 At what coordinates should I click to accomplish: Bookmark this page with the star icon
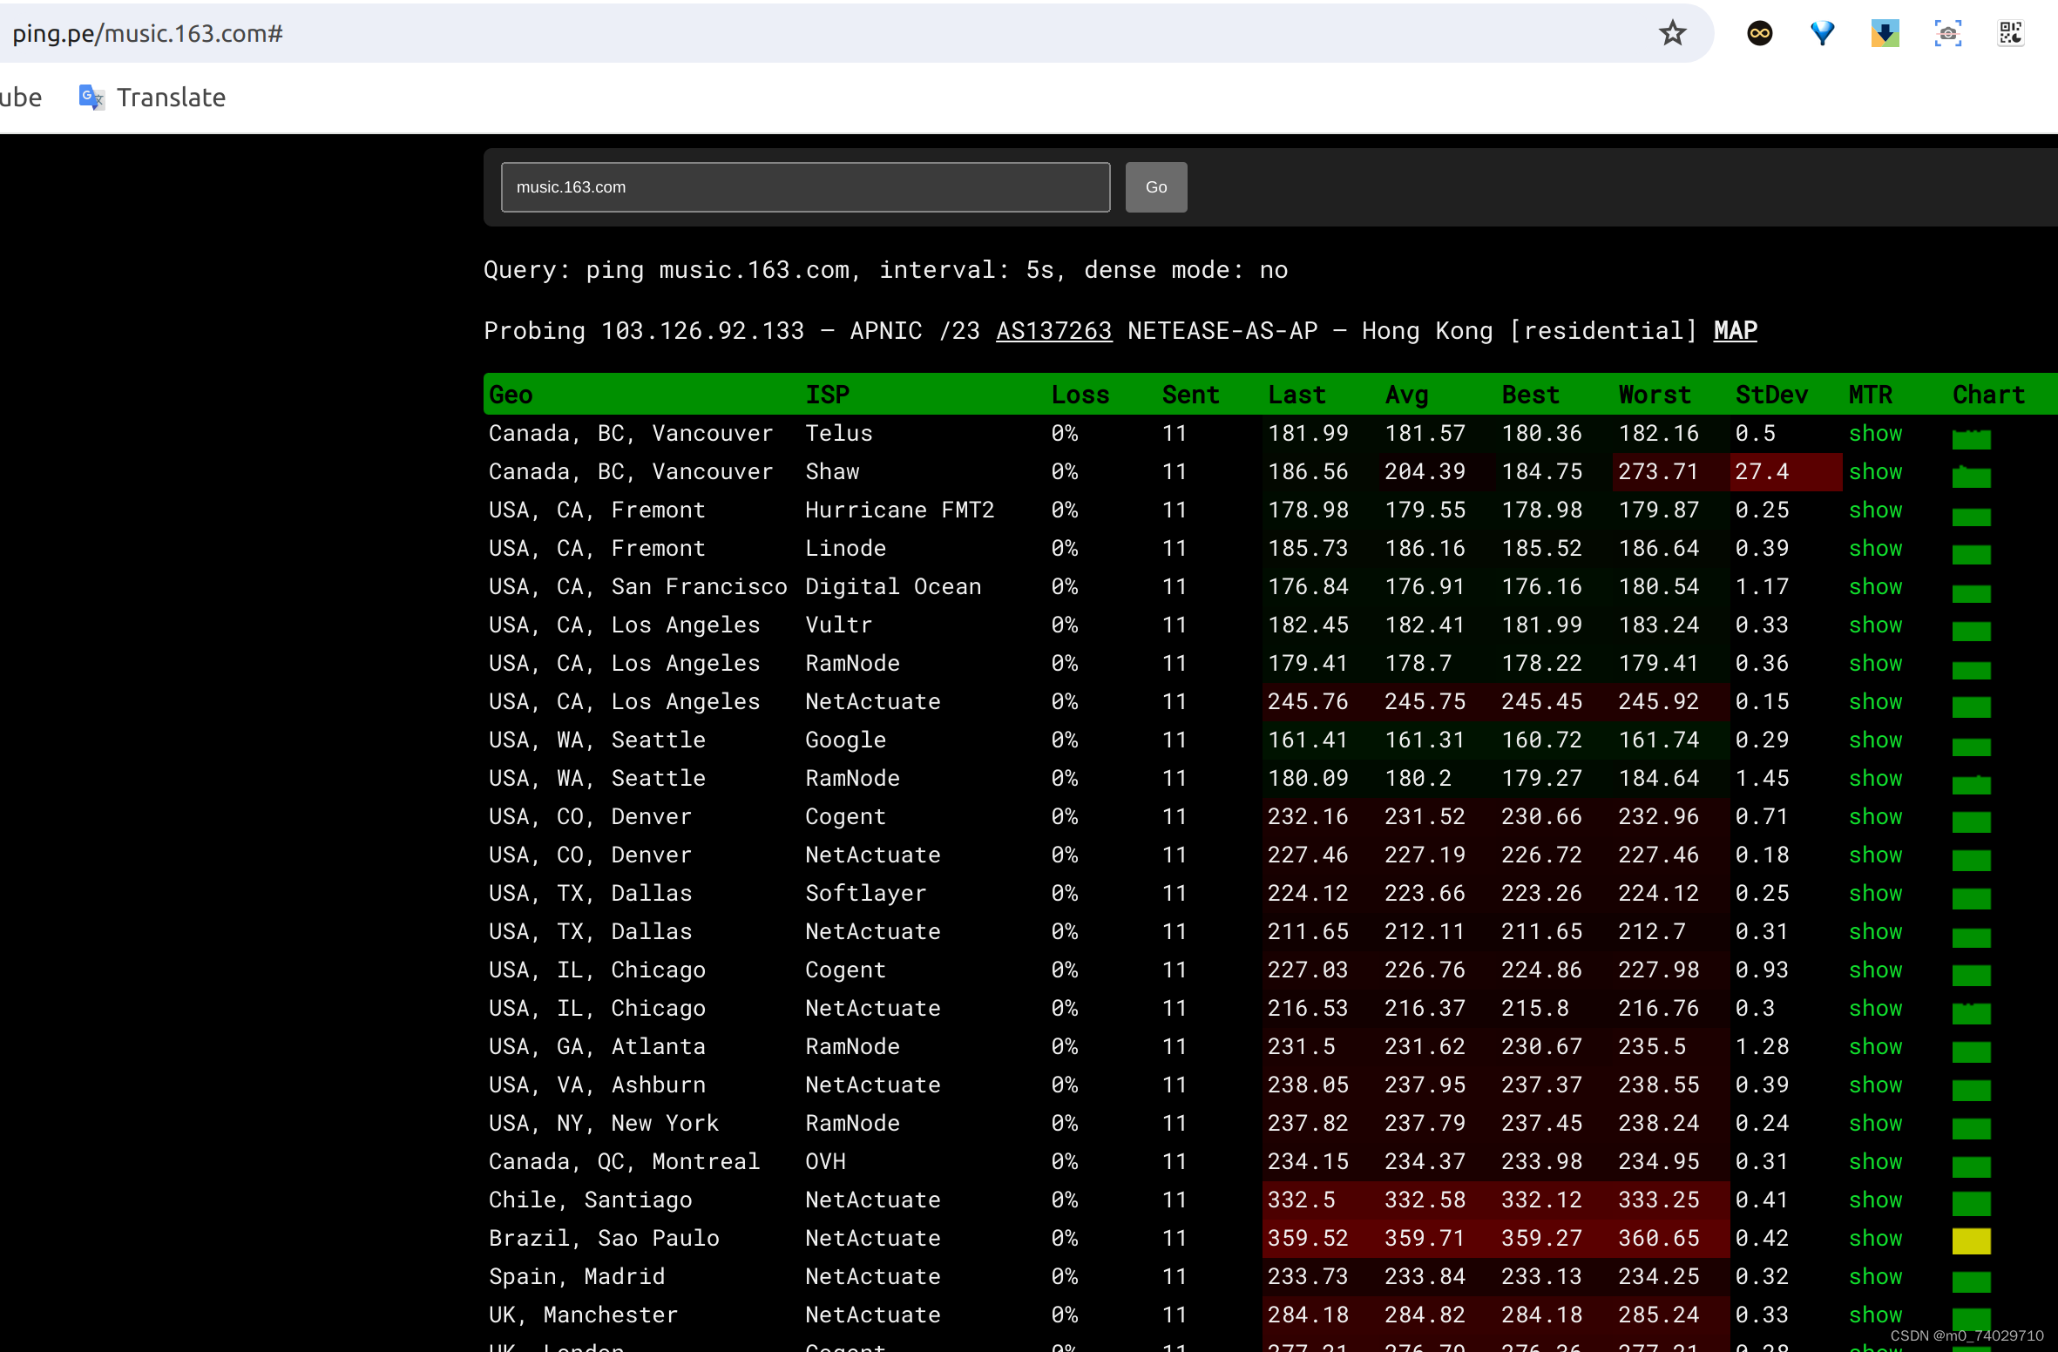1671,33
